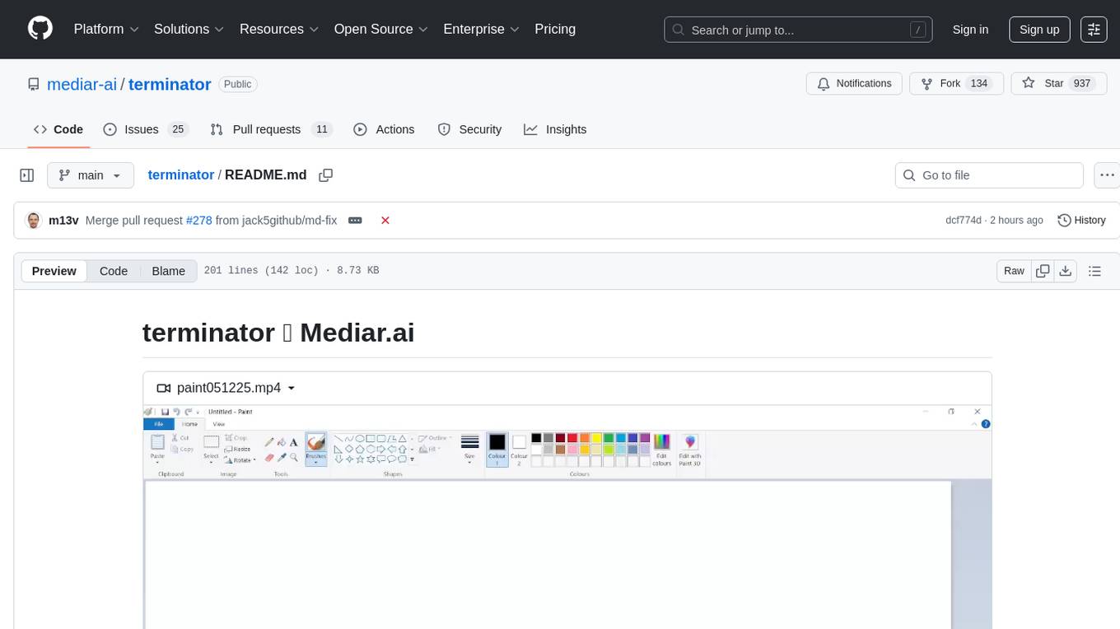
Task: Open commit hash dcf774d
Action: click(964, 221)
